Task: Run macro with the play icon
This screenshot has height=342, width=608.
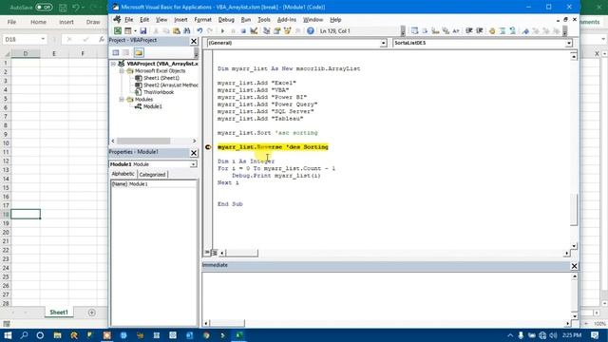Action: click(x=222, y=30)
